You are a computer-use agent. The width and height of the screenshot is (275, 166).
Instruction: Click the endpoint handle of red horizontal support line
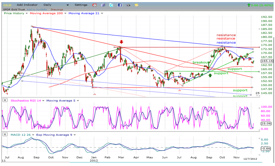(252, 87)
